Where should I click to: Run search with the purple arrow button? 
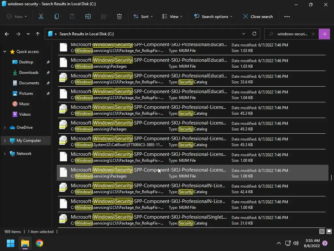click(x=324, y=34)
